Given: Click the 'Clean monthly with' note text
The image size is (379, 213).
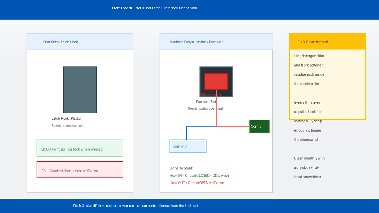Looking at the screenshot, I should click(309, 159).
